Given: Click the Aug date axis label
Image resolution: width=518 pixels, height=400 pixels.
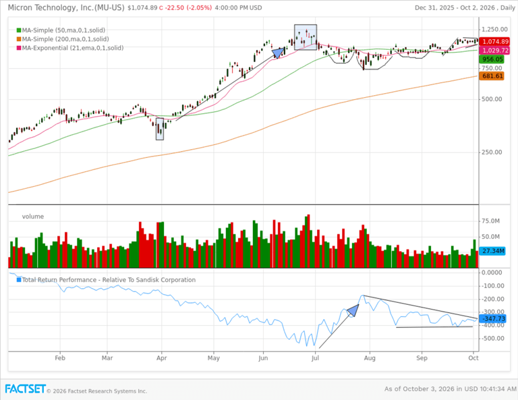Looking at the screenshot, I should (x=370, y=358).
